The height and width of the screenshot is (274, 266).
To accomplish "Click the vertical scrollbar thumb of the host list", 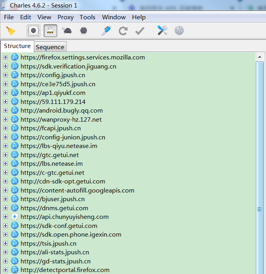I will (x=260, y=168).
